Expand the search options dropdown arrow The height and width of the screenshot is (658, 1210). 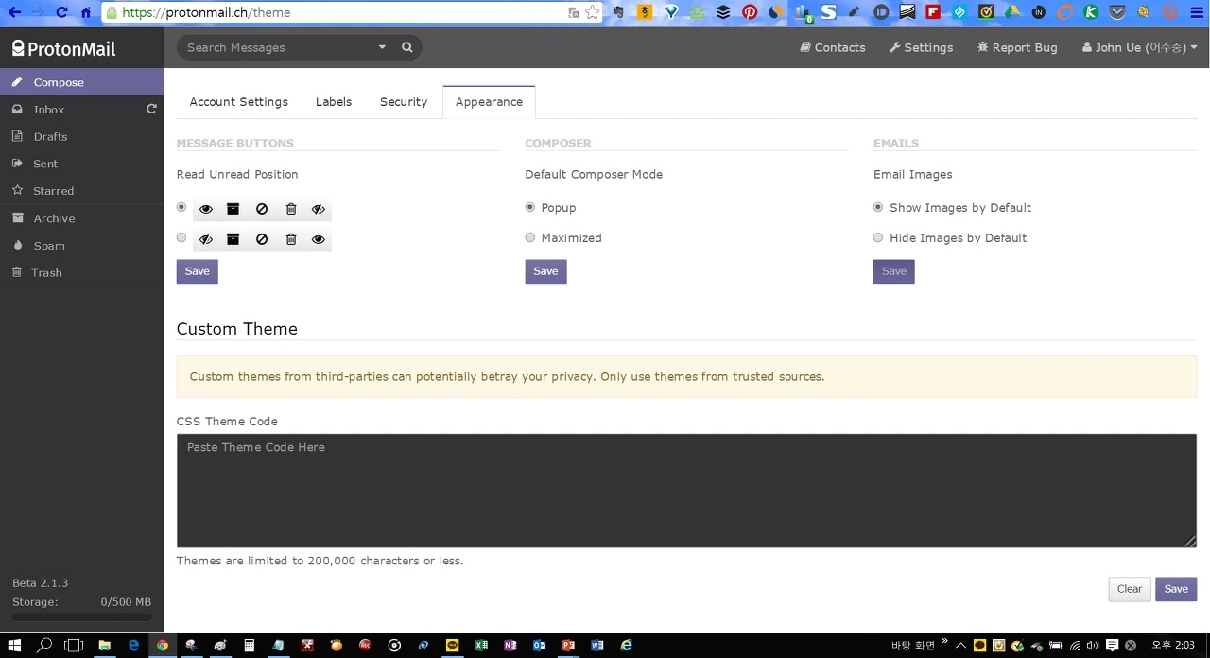pyautogui.click(x=382, y=47)
